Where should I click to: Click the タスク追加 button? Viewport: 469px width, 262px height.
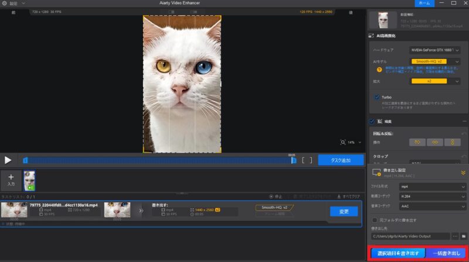pos(340,160)
